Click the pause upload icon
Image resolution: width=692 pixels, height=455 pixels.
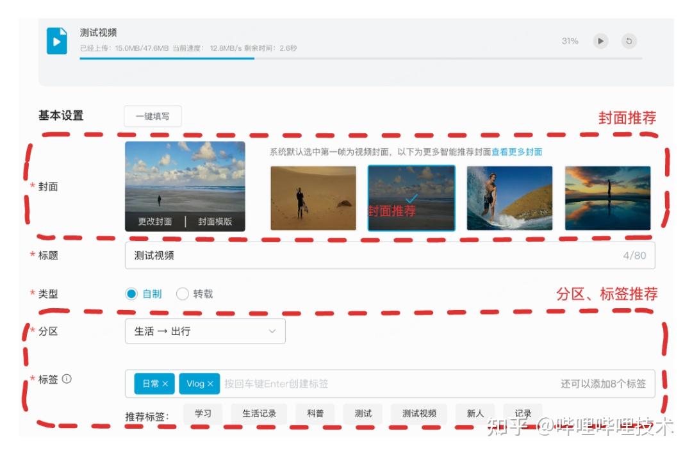coord(600,40)
